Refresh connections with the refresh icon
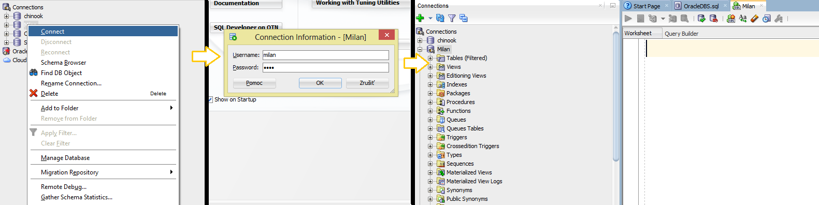Viewport: 819px width, 205px height. (x=440, y=18)
